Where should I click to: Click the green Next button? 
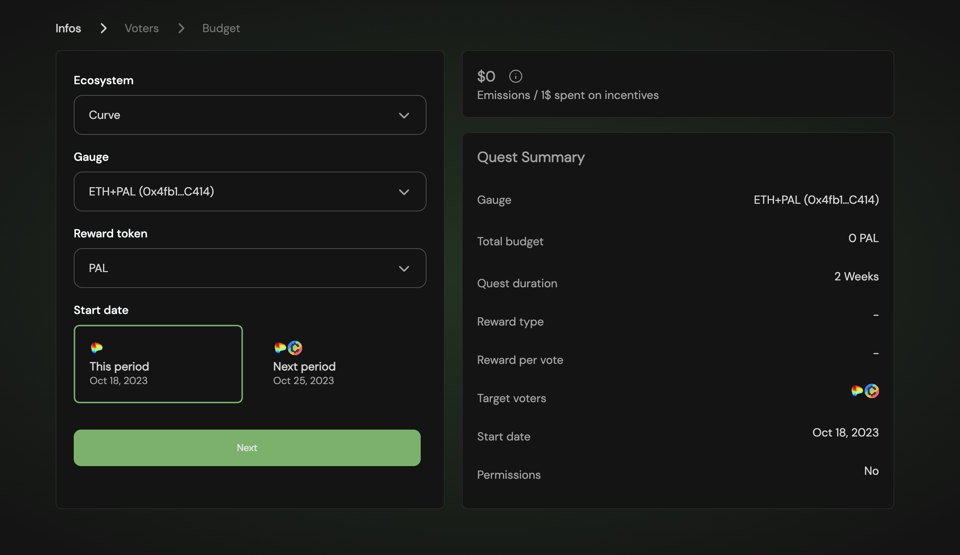247,448
